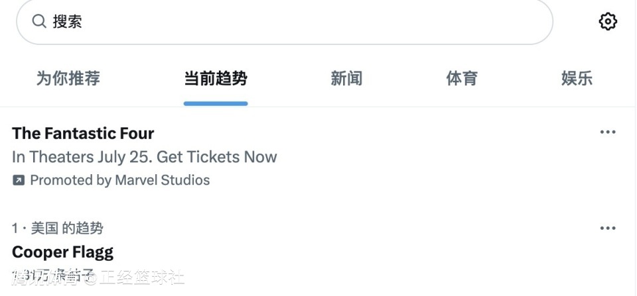Select the 当前趋势 tab
This screenshot has width=637, height=296.
click(216, 78)
